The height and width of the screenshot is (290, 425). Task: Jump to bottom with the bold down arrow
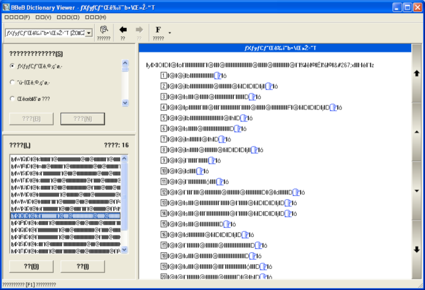click(416, 250)
